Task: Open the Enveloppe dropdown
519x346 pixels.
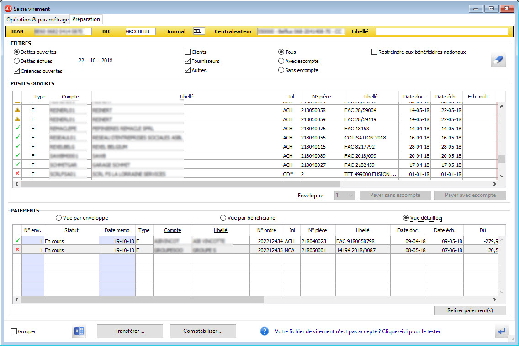Action: pyautogui.click(x=344, y=195)
